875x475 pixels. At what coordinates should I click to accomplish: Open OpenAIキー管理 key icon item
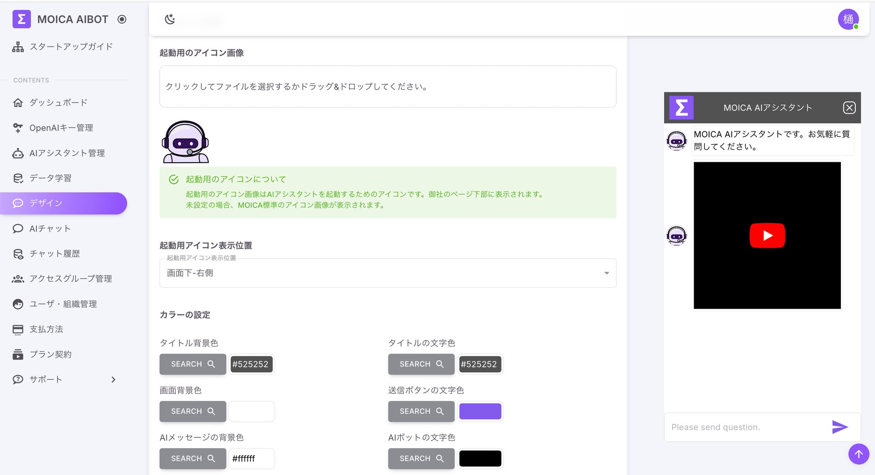click(18, 128)
